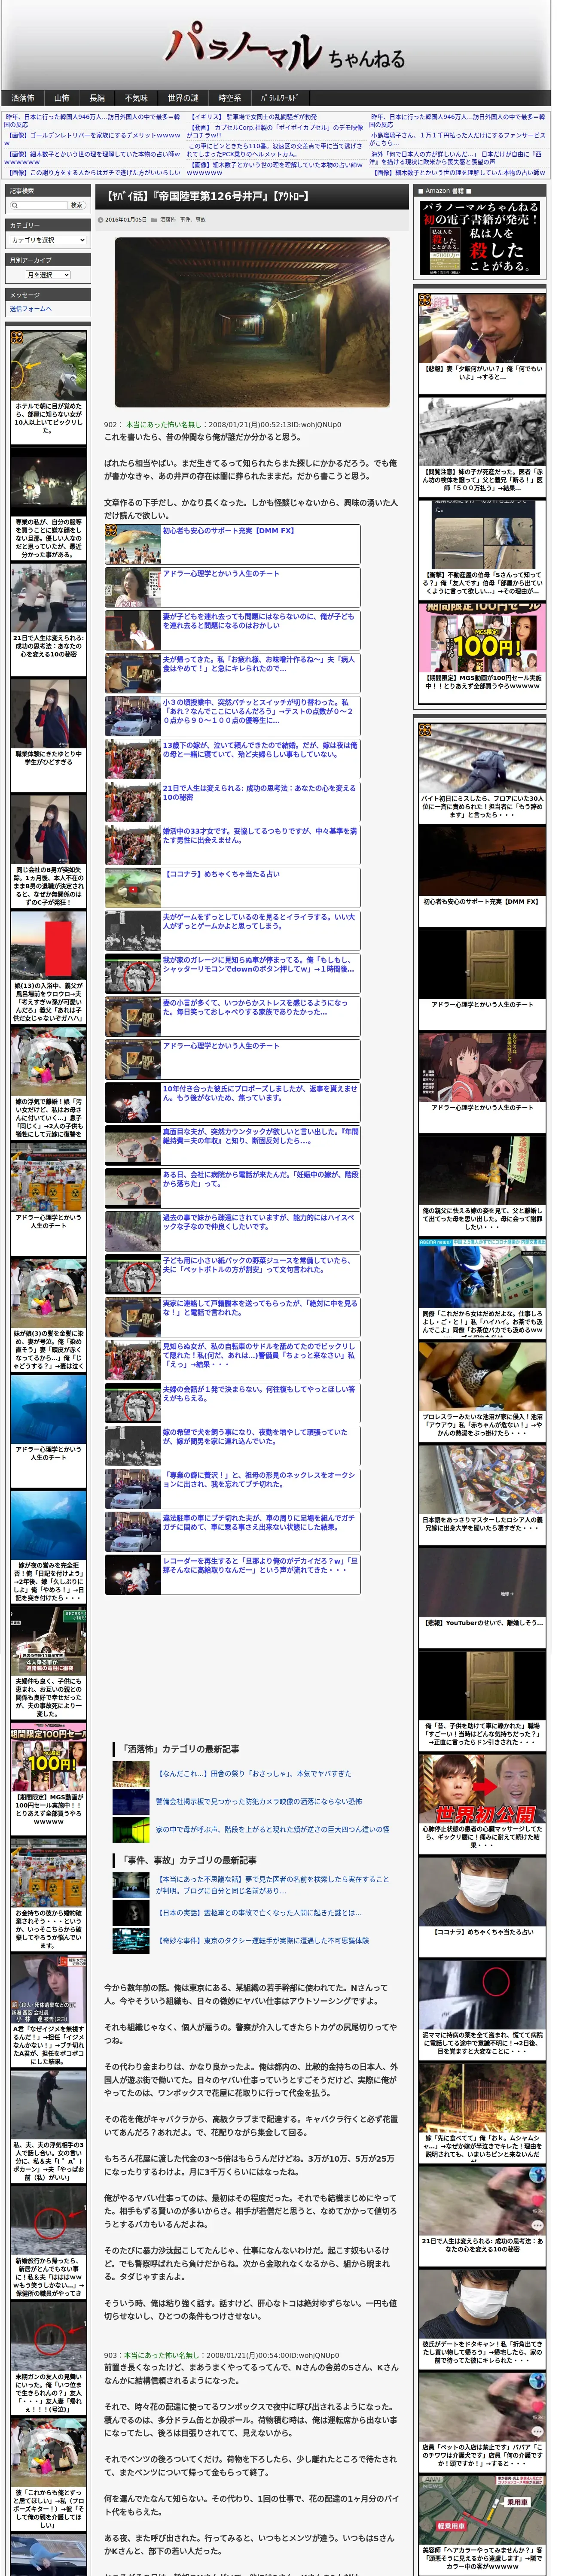Image resolution: width=586 pixels, height=2576 pixels.
Task: Expand the カテゴリを選択 dropdown
Action: [48, 240]
